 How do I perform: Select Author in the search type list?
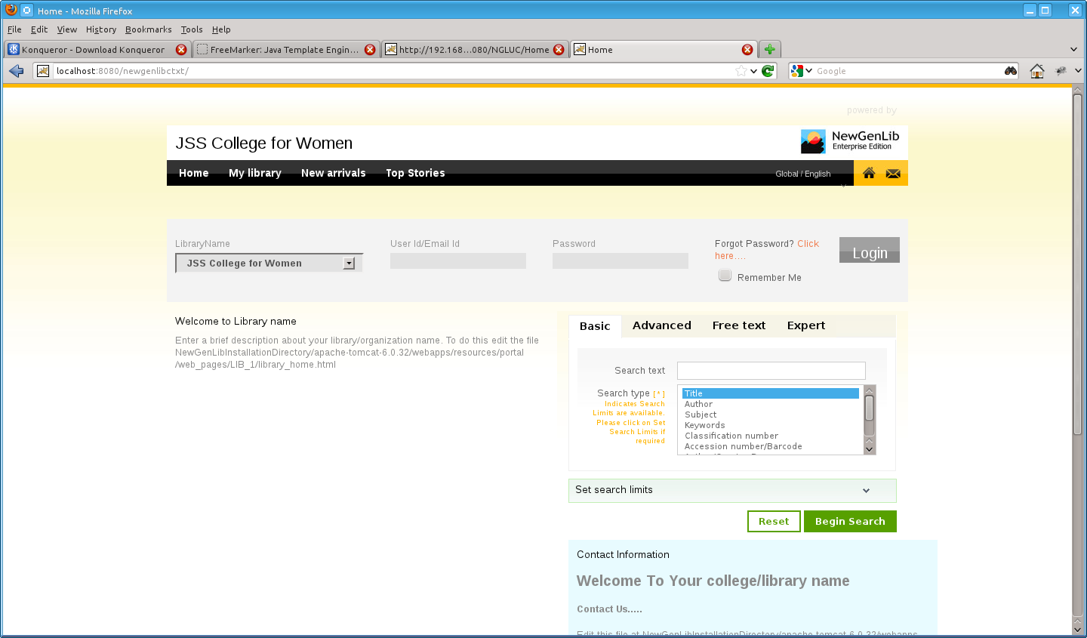click(698, 404)
